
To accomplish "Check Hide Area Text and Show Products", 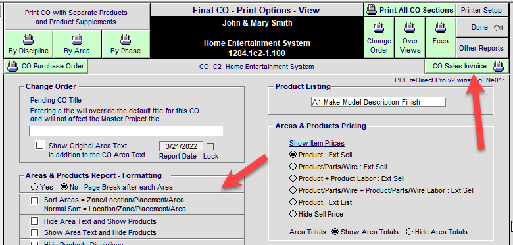I will coord(35,221).
